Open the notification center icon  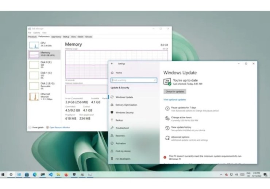click(265, 174)
